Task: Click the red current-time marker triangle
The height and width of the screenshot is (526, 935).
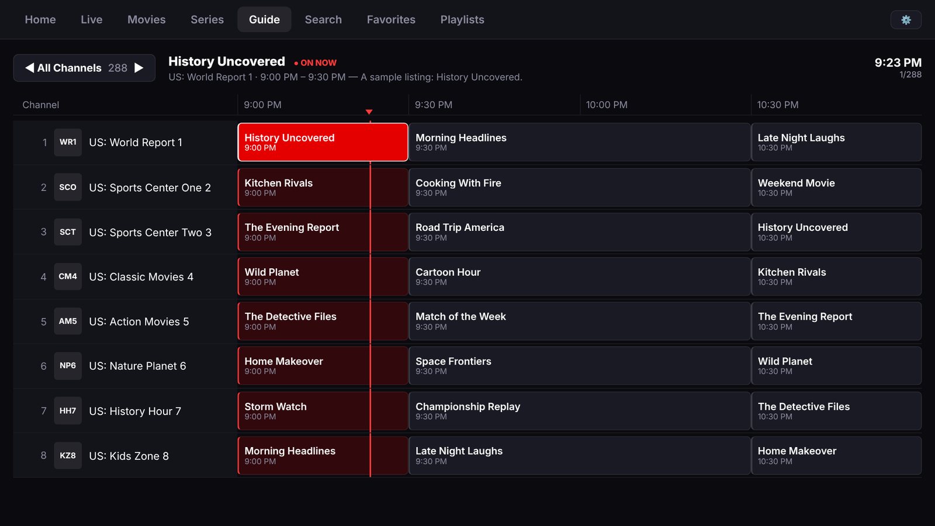Action: point(369,112)
